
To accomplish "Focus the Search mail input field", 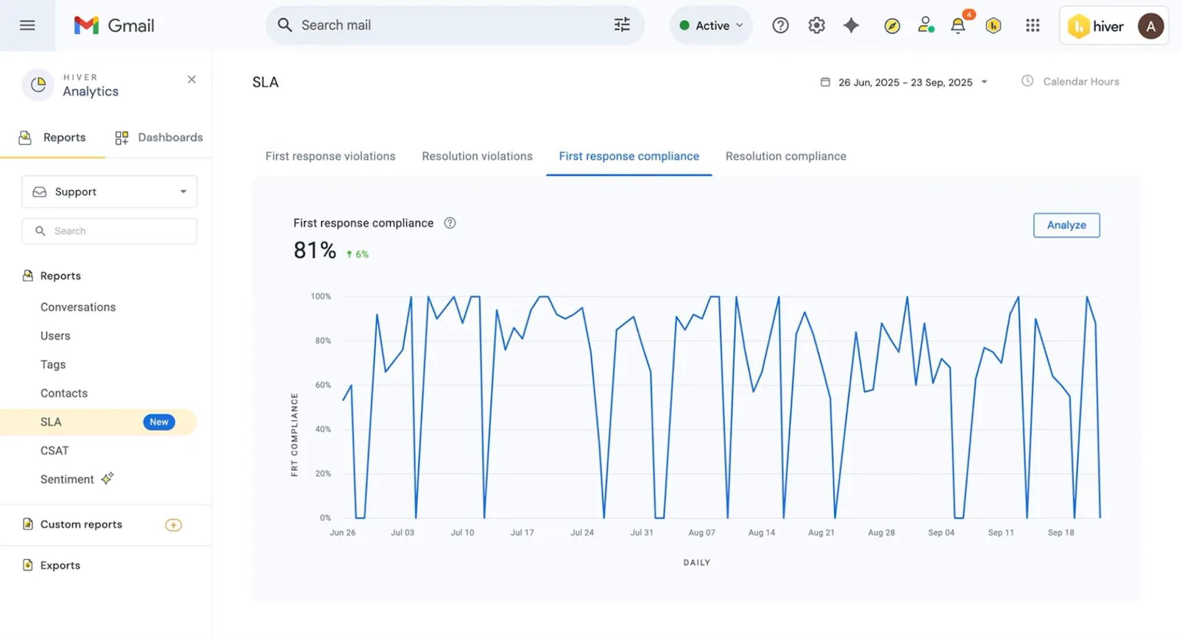I will point(454,25).
